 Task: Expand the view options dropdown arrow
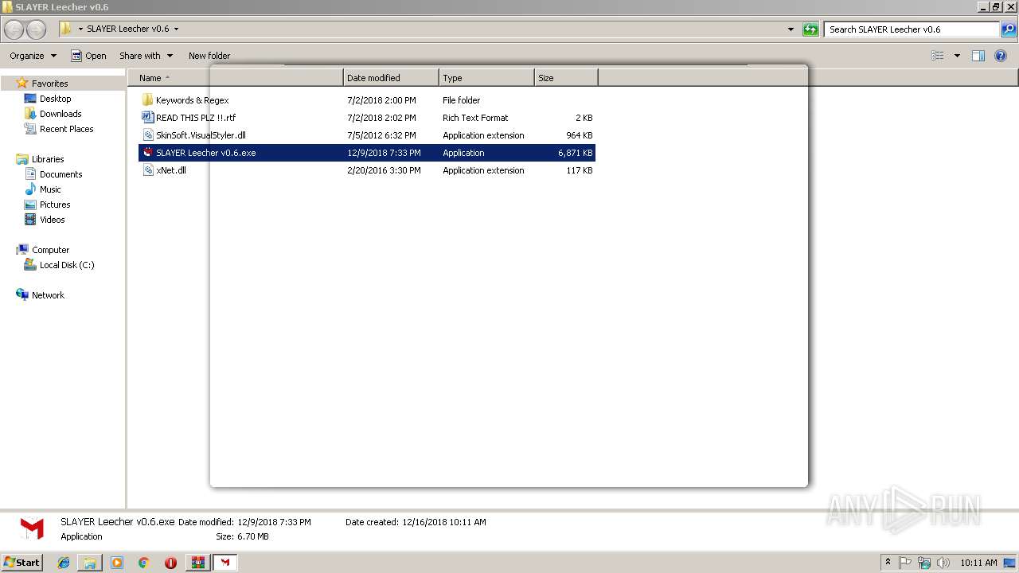957,56
